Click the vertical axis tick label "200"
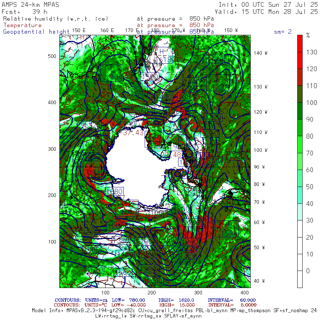This screenshot has width=320, height=320. pyautogui.click(x=52, y=195)
